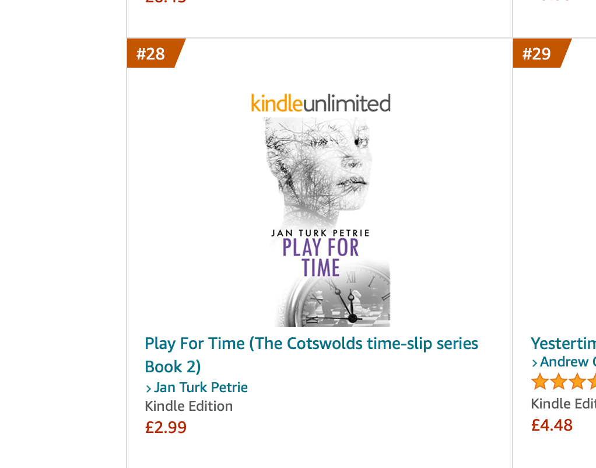Open the Yestertime book title link

[x=563, y=343]
